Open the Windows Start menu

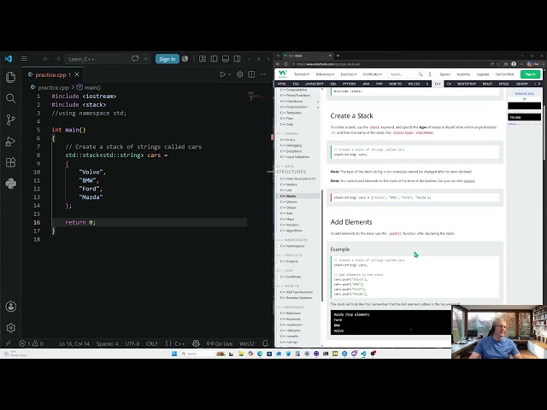pos(174,354)
